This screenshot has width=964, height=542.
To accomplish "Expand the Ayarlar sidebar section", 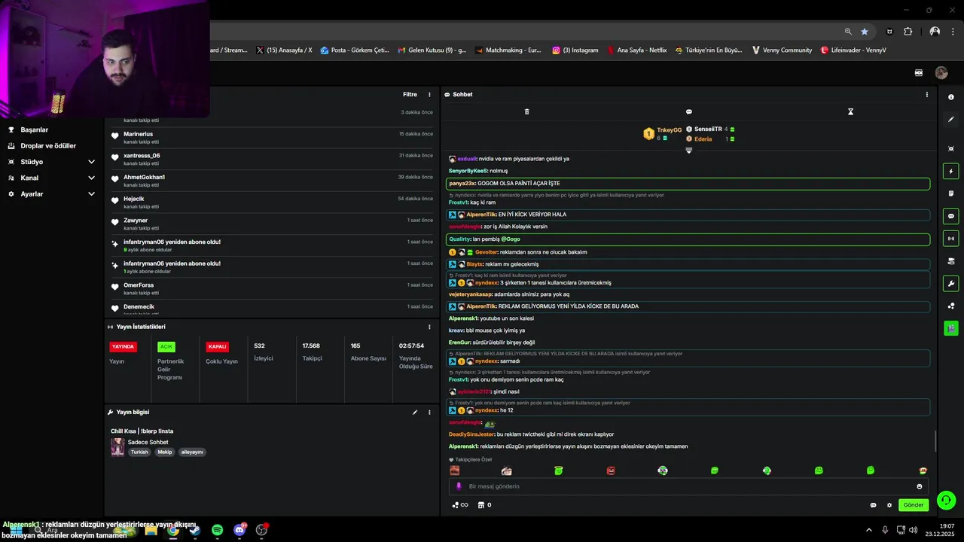I will (x=51, y=193).
